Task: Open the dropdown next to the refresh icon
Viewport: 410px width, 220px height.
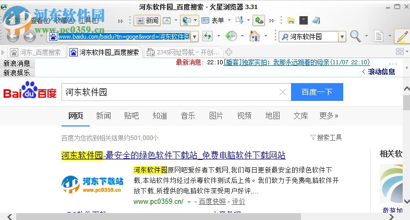Action: pyautogui.click(x=219, y=36)
